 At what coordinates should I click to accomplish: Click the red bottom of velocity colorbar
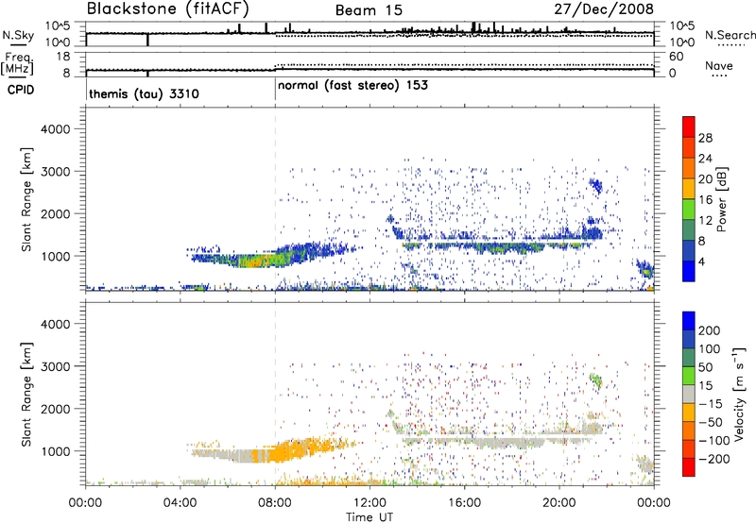click(x=689, y=467)
